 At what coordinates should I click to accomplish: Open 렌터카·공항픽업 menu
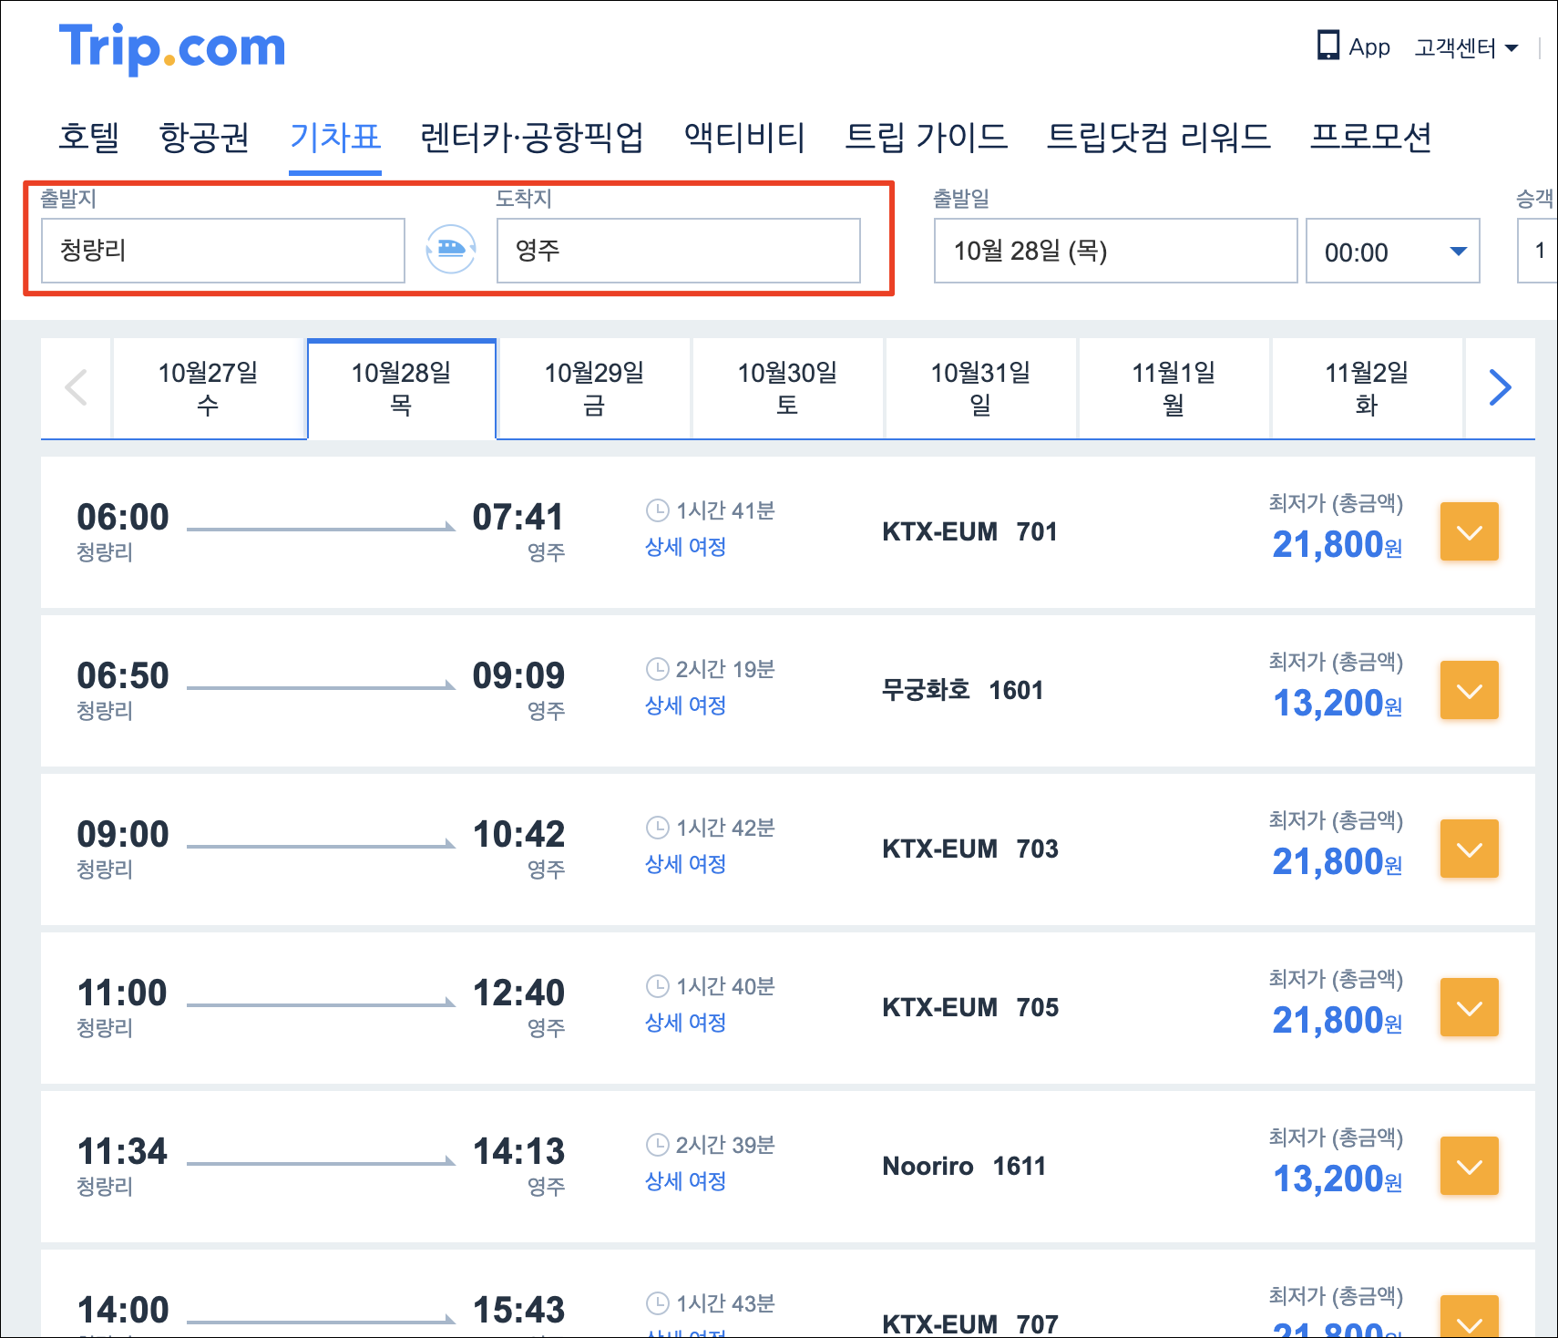532,137
